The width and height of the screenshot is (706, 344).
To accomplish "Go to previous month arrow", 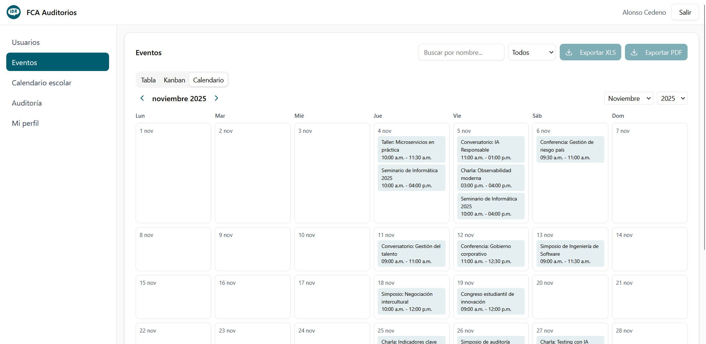I will coord(142,98).
